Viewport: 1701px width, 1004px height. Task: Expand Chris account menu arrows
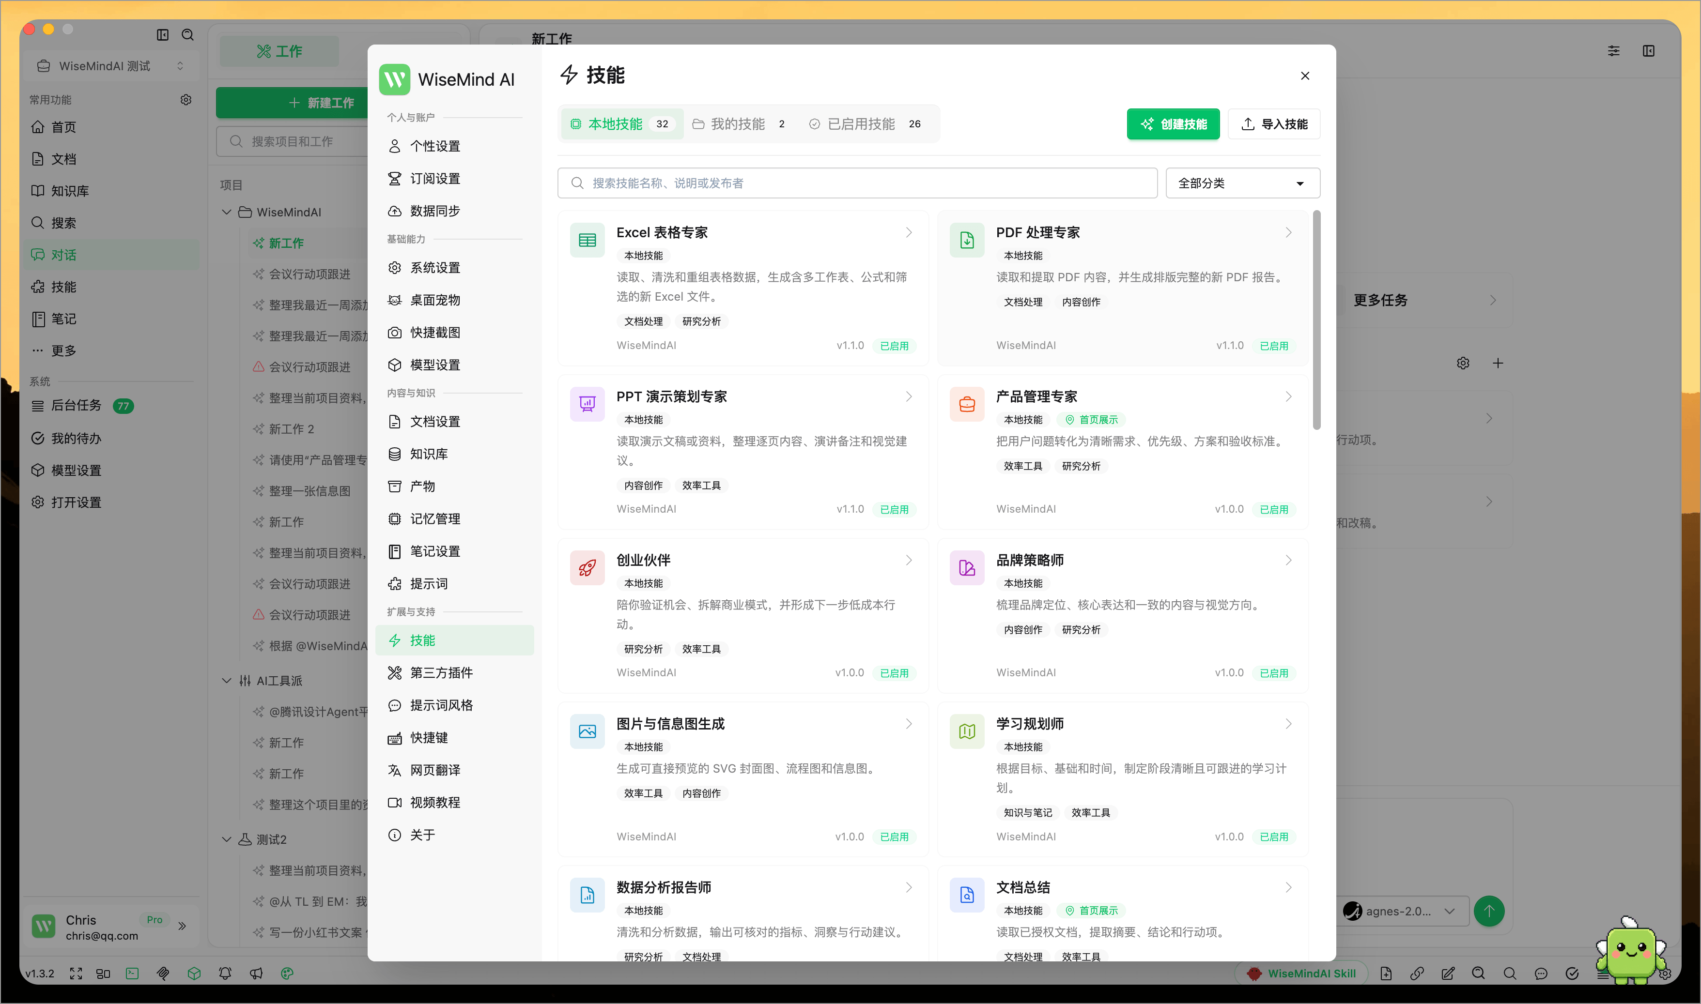tap(182, 926)
